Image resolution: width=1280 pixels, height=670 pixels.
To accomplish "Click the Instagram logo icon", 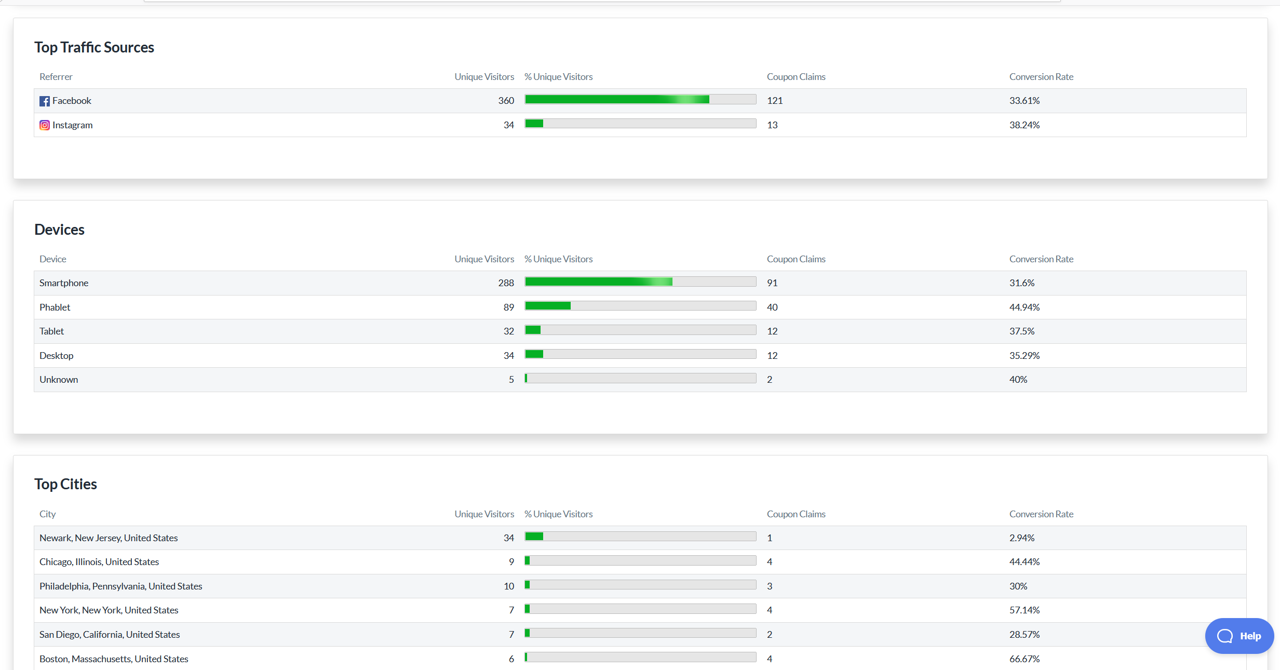I will 45,125.
